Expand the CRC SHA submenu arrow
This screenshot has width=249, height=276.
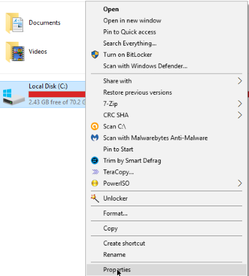(x=240, y=115)
